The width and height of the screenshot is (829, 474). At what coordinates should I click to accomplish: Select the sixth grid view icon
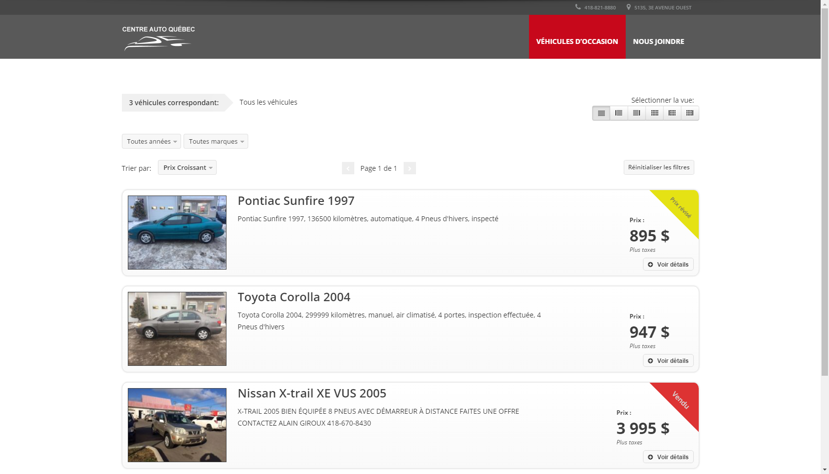[690, 113]
